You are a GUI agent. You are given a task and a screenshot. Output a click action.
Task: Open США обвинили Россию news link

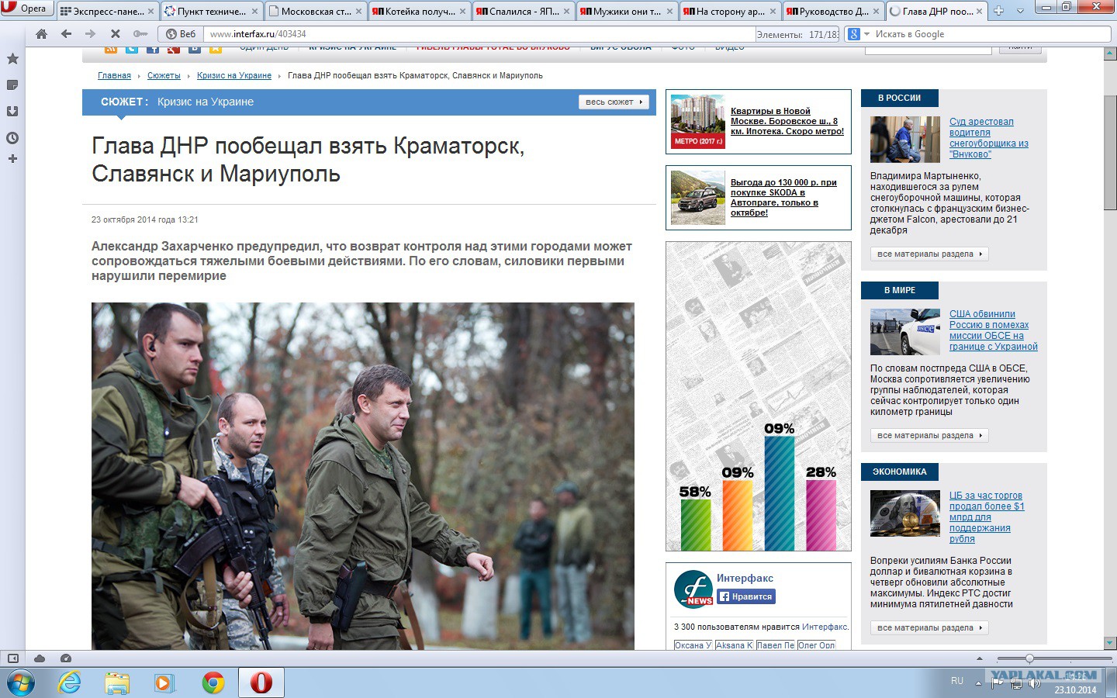point(994,330)
